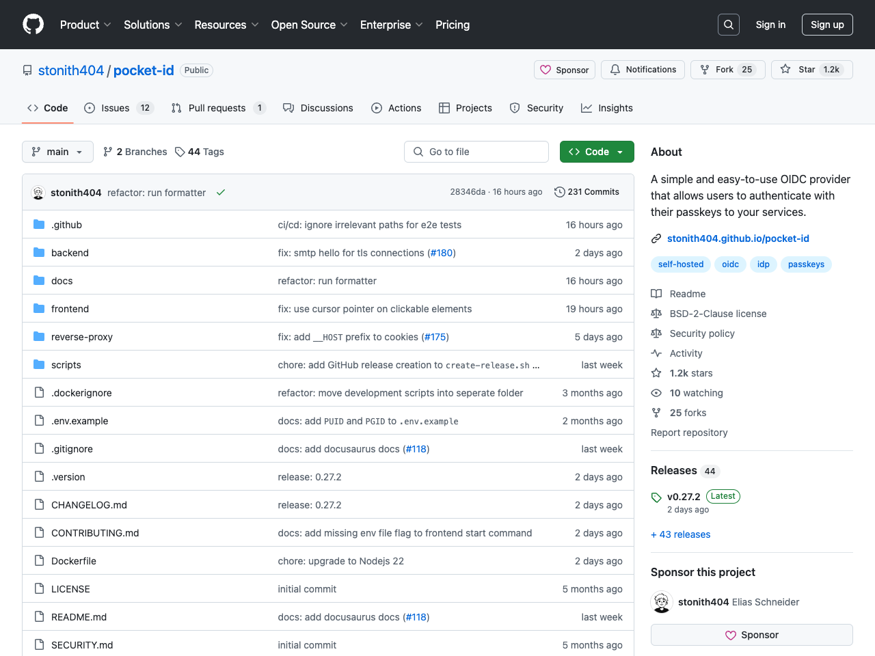
Task: Expand the Product menu
Action: tap(85, 25)
